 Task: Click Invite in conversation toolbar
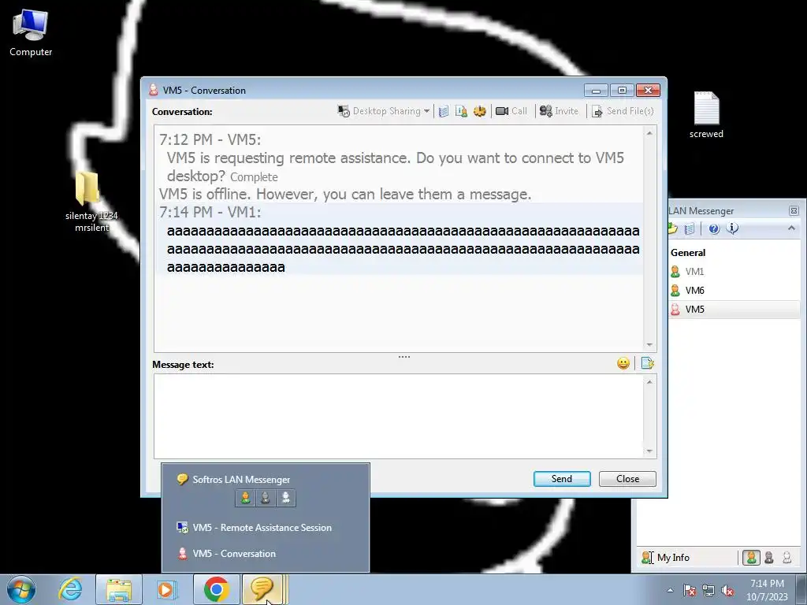coord(559,111)
